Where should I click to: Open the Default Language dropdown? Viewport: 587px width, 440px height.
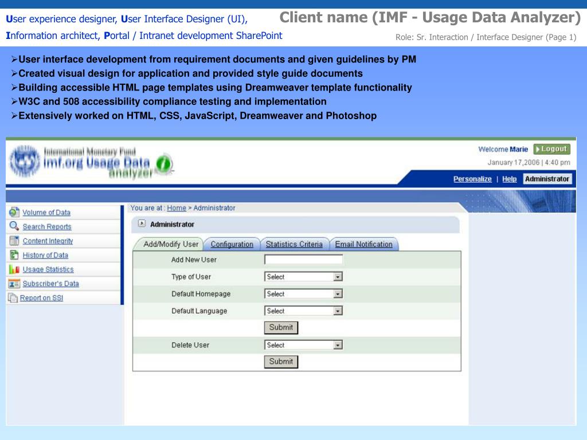click(x=303, y=311)
